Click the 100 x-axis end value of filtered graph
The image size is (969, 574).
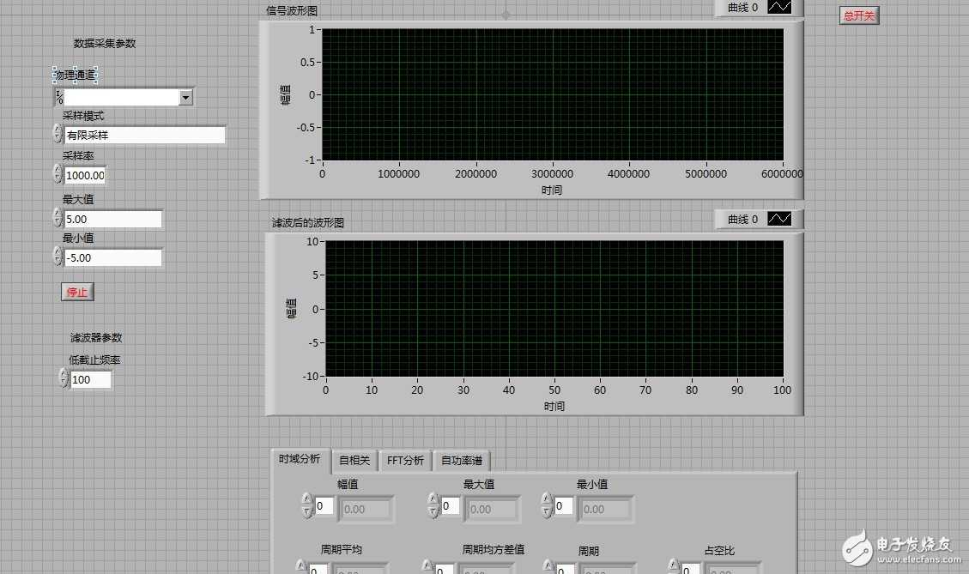coord(783,390)
